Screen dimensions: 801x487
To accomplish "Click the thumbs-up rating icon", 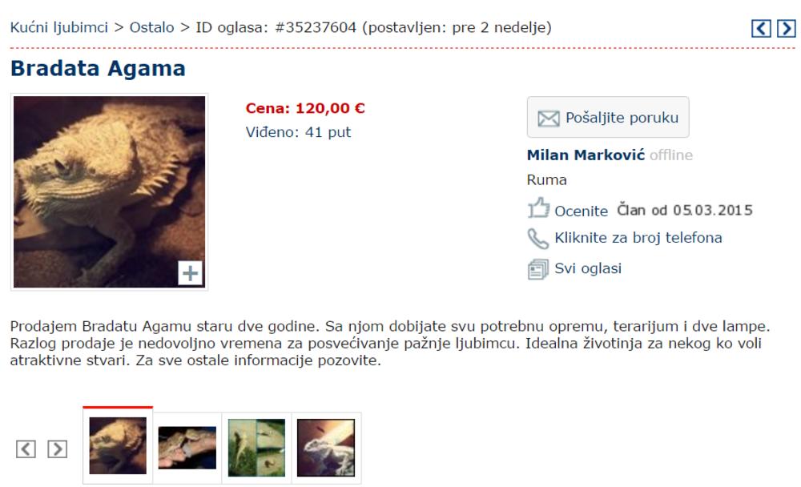I will click(x=538, y=208).
